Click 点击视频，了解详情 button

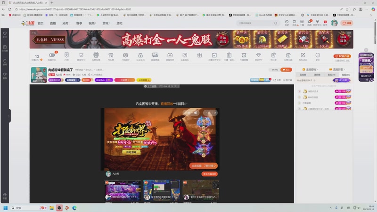(204, 166)
